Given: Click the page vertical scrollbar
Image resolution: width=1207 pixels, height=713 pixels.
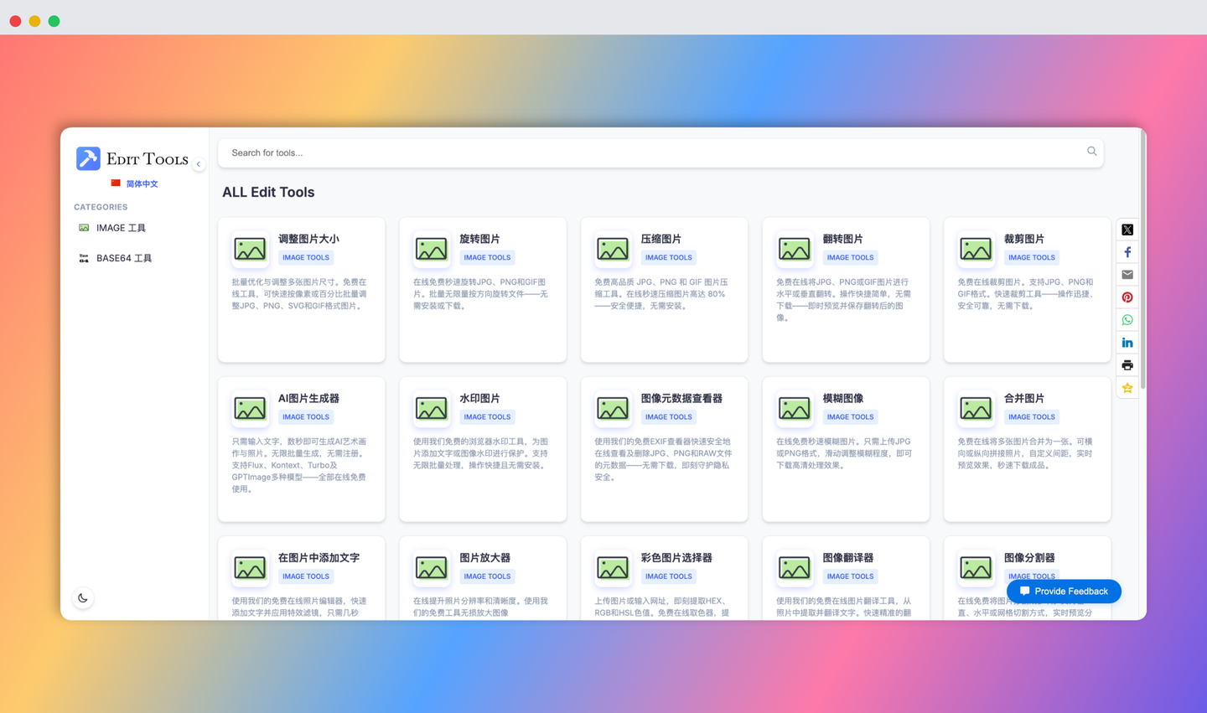Looking at the screenshot, I should click(x=1142, y=260).
